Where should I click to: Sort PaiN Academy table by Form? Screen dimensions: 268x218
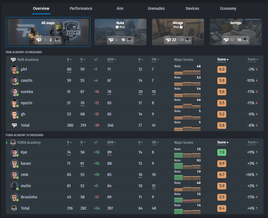[253, 59]
